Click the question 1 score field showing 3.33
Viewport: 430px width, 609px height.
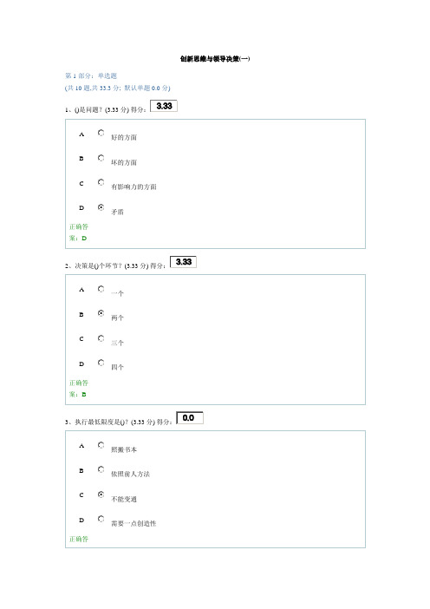point(164,106)
